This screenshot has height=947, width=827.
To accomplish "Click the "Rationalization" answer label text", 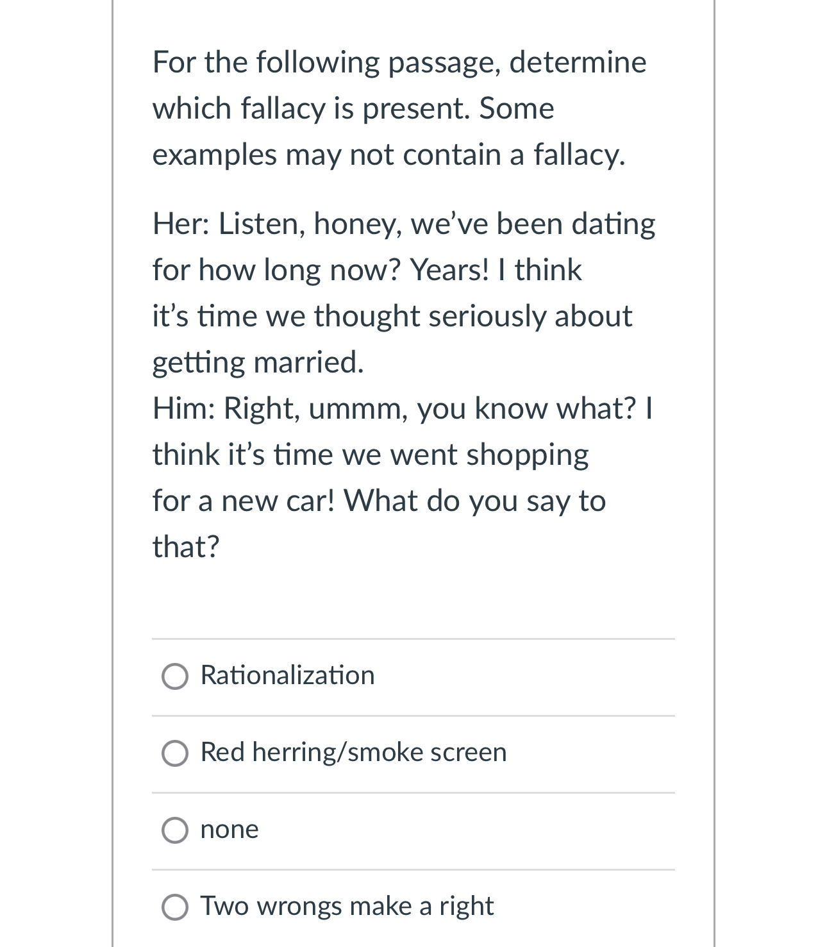I will coord(287,675).
